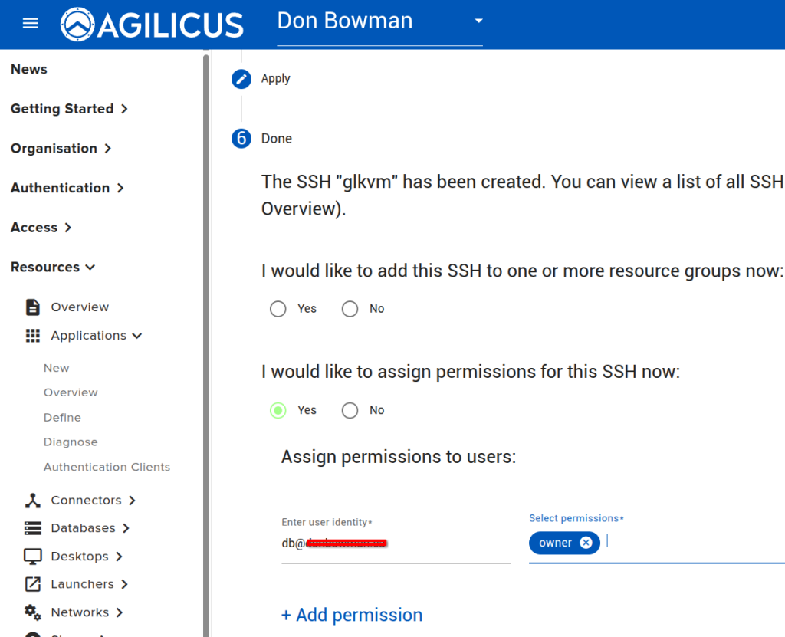Click the Enter user identity field

pos(395,543)
